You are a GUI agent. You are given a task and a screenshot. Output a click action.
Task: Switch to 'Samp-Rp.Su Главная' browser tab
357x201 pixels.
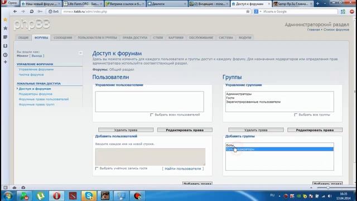click(x=293, y=4)
